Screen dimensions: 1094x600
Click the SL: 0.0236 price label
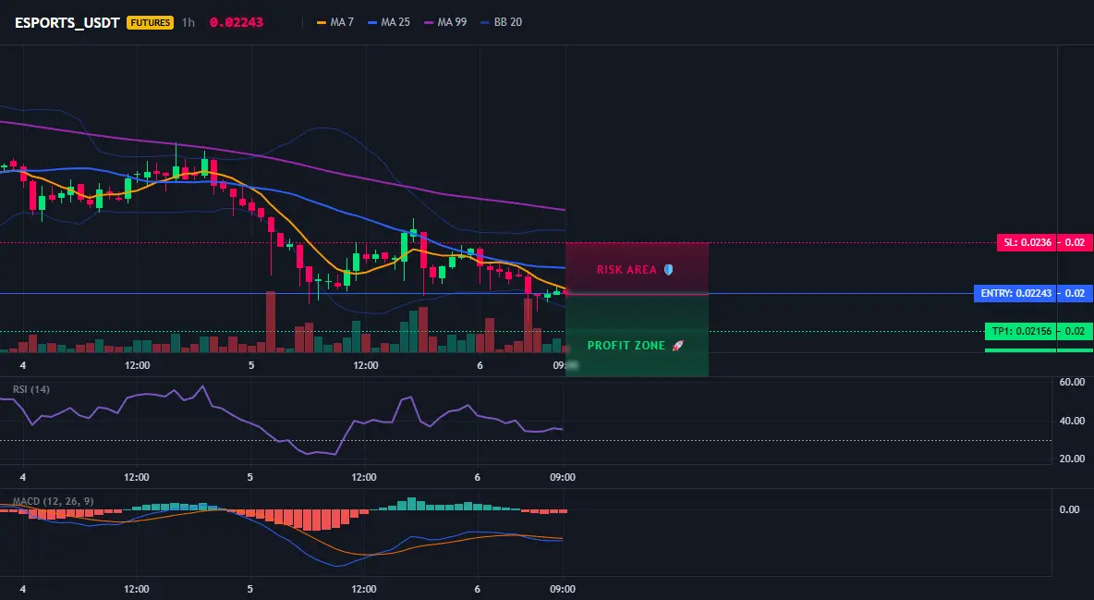click(1027, 242)
